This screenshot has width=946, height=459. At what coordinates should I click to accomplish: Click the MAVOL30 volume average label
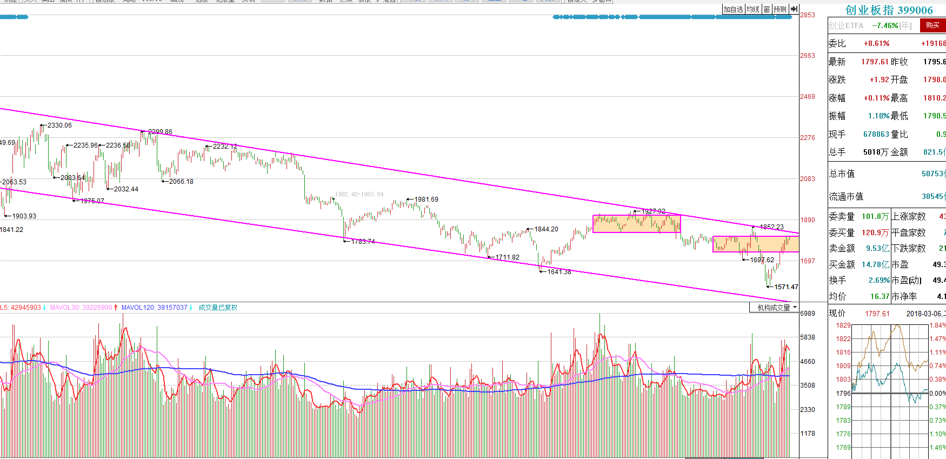81,308
